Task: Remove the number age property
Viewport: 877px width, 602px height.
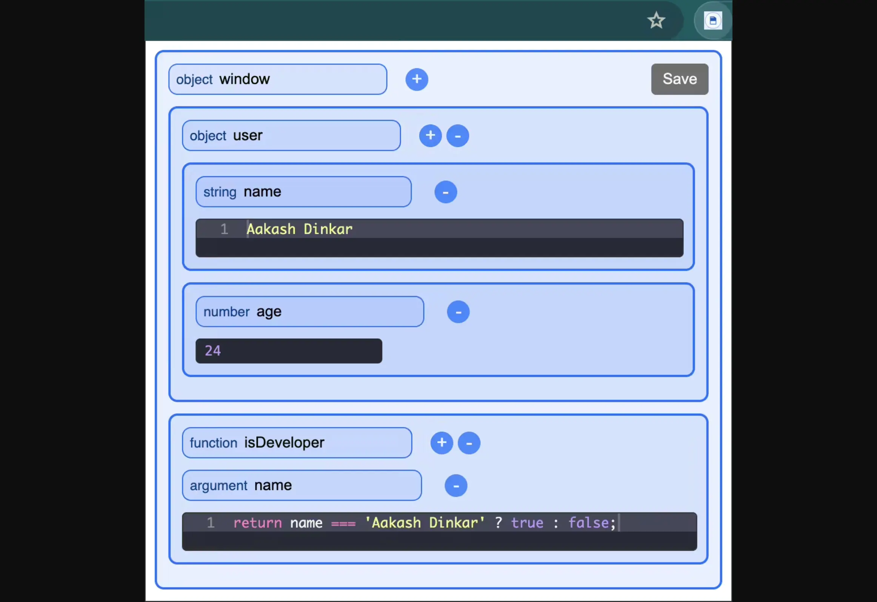Action: point(458,312)
